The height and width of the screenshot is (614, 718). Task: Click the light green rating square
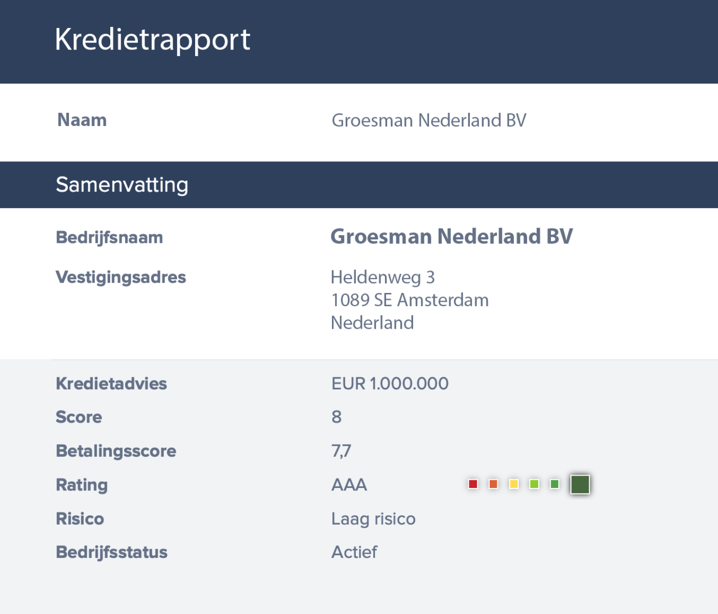pyautogui.click(x=534, y=484)
